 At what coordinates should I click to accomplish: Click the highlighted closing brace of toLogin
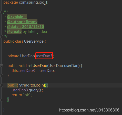coord(8,100)
